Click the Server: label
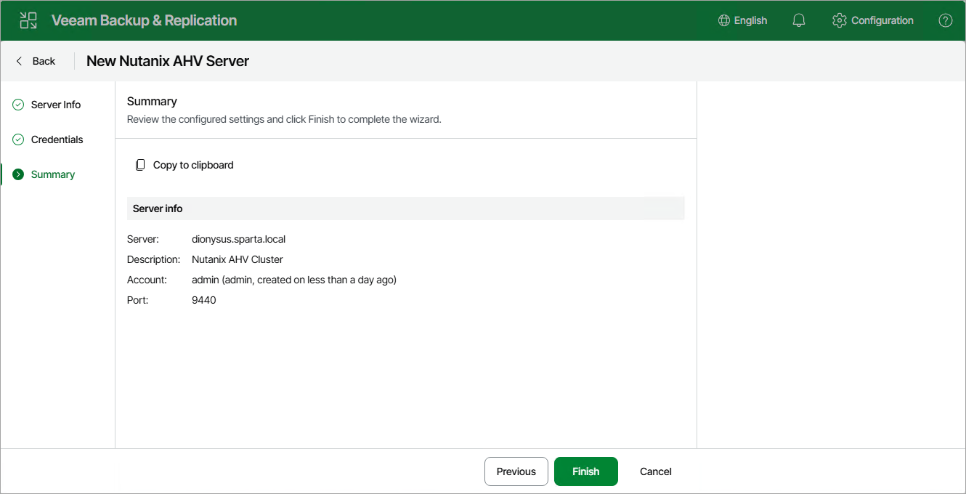 142,239
